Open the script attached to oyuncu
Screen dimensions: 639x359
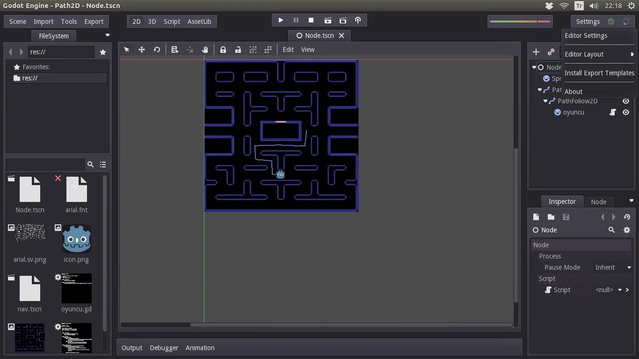613,112
